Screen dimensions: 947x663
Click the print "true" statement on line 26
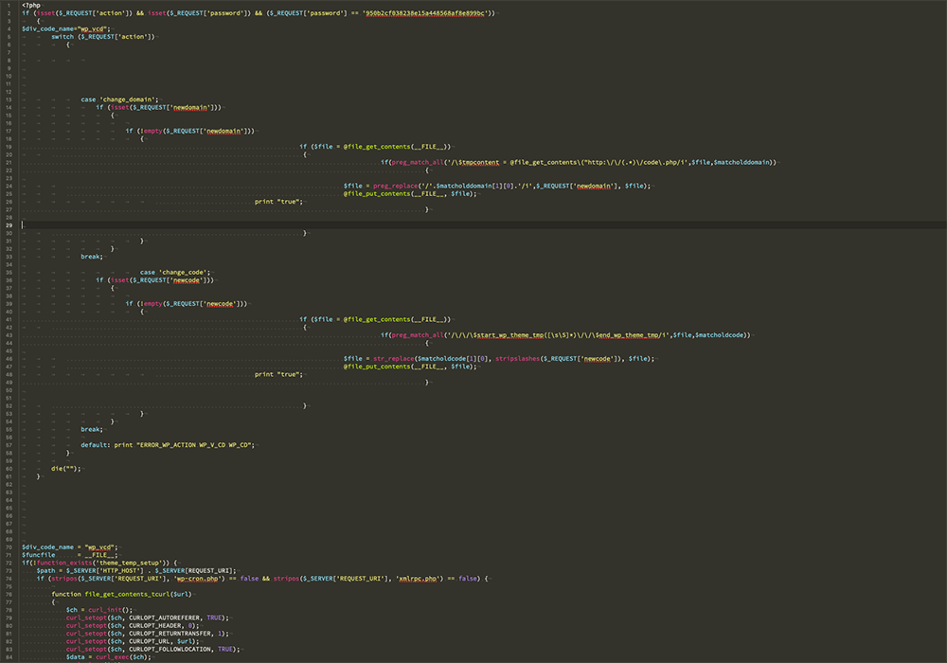click(x=278, y=201)
